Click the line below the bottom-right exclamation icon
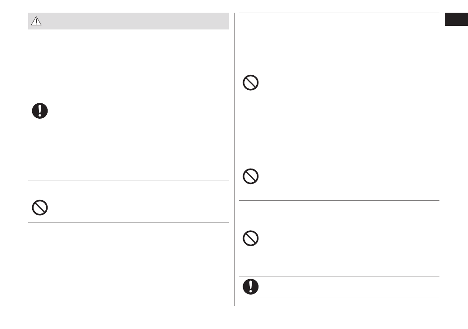 tap(339, 297)
